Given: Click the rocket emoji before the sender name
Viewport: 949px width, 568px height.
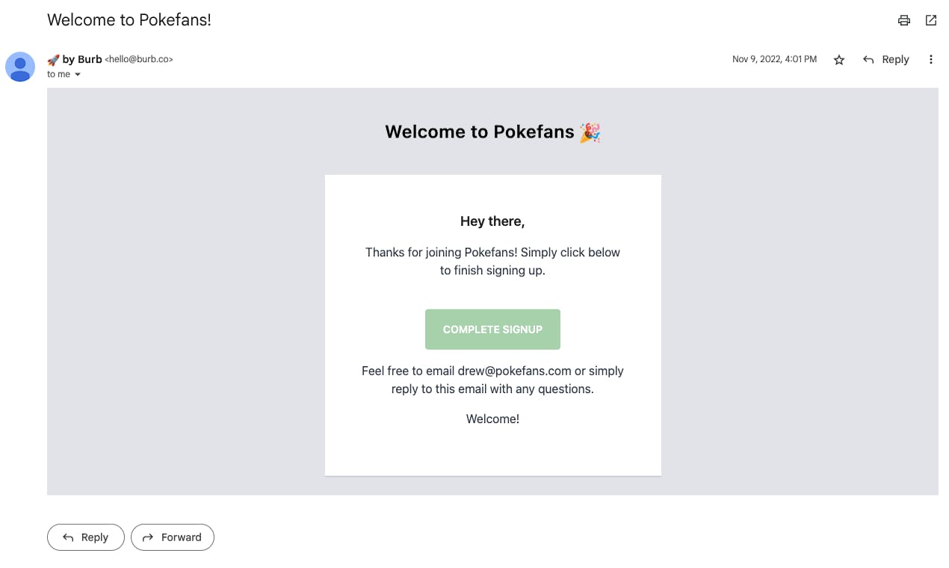Looking at the screenshot, I should click(53, 60).
